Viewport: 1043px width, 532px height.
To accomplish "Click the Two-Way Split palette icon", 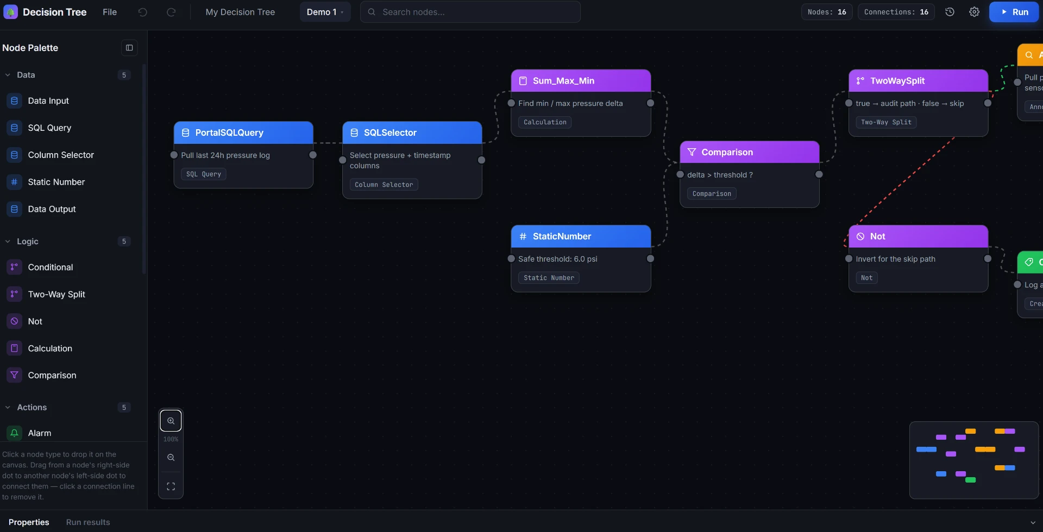I will point(14,294).
